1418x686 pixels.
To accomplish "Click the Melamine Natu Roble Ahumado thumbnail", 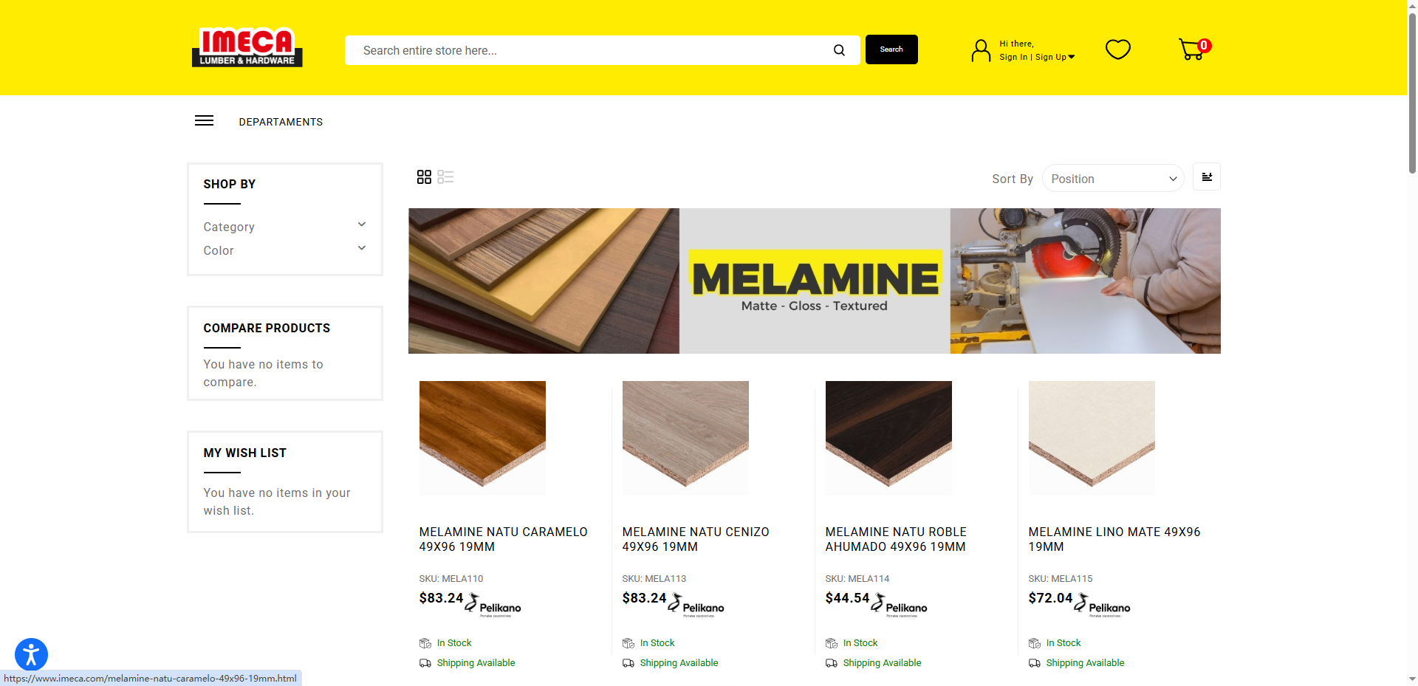I will click(888, 438).
